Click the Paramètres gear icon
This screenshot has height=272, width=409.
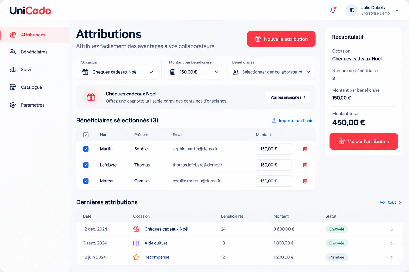pyautogui.click(x=13, y=105)
